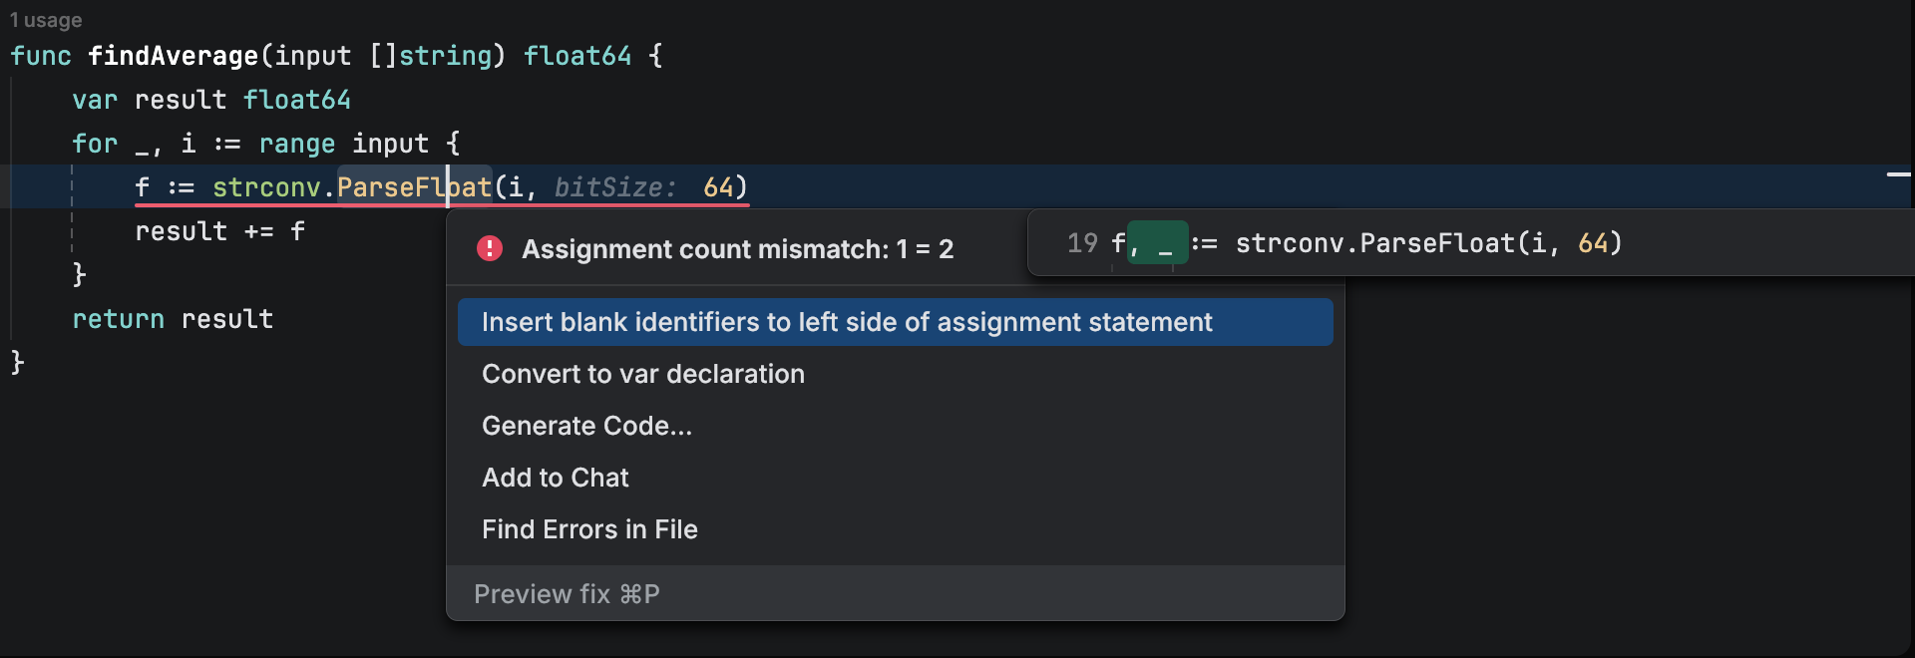Click the range keyword in for loop
This screenshot has width=1915, height=658.
coord(296,144)
